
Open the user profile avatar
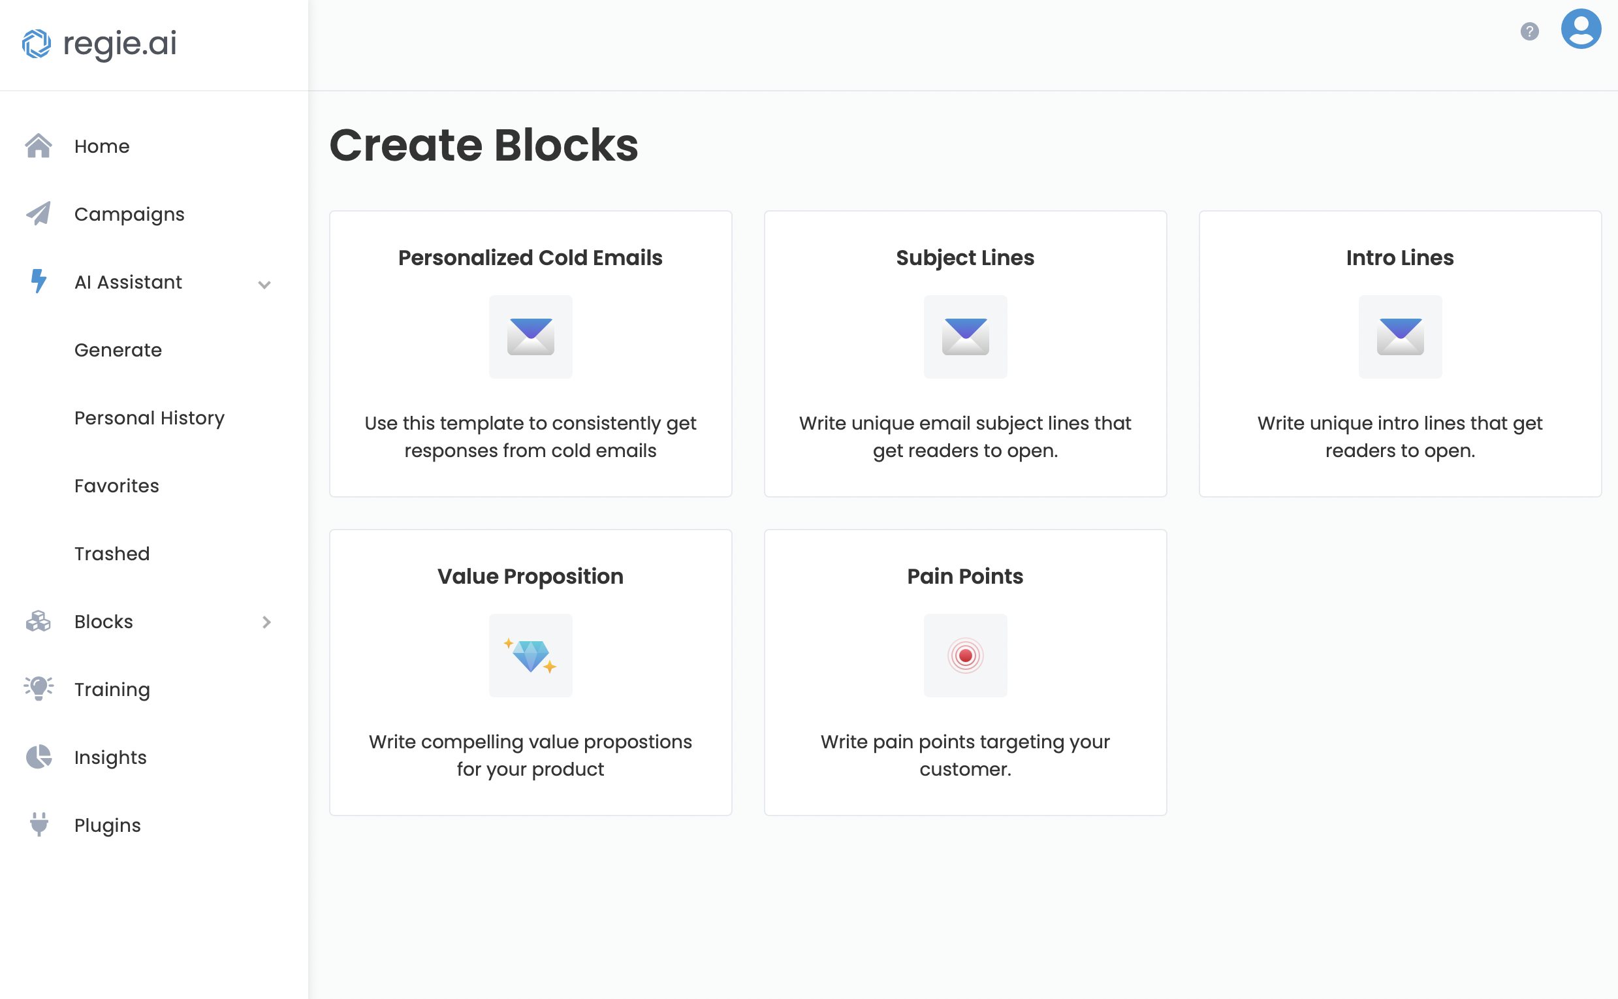(x=1581, y=29)
